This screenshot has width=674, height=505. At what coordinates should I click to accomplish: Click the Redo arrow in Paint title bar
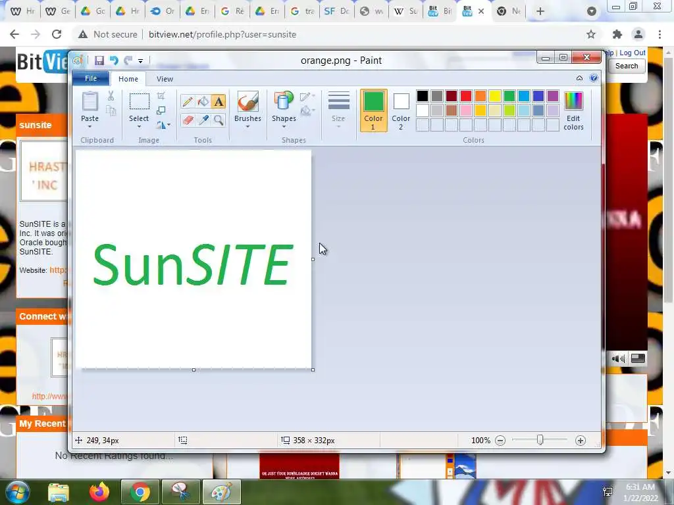pos(128,60)
